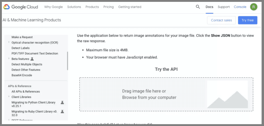Expand the Client Libraries section
Screen dimensions: 264x126
9,97
